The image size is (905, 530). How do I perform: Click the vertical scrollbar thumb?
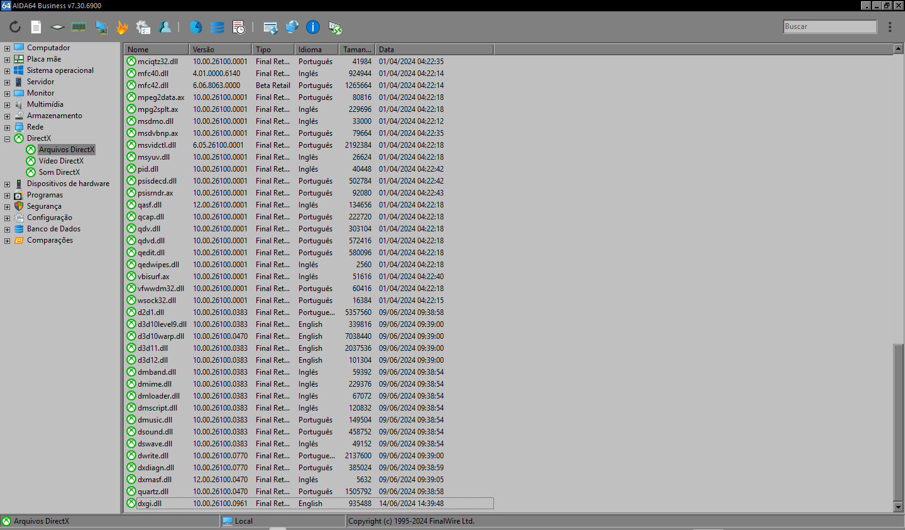[x=898, y=422]
